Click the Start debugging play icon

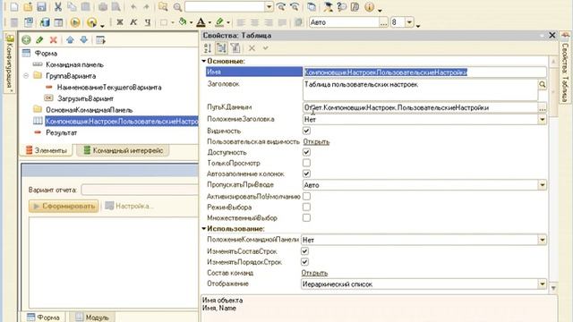[x=75, y=22]
